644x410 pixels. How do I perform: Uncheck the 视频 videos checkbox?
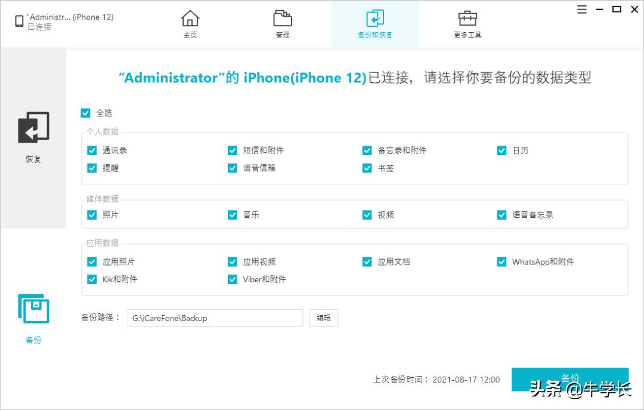click(x=367, y=214)
